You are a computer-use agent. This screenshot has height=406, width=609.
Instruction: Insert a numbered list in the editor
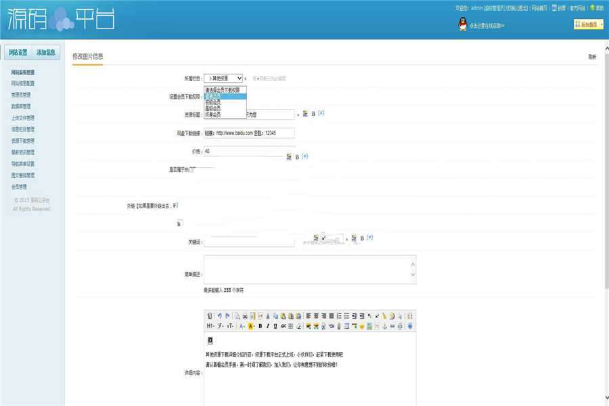pyautogui.click(x=339, y=316)
